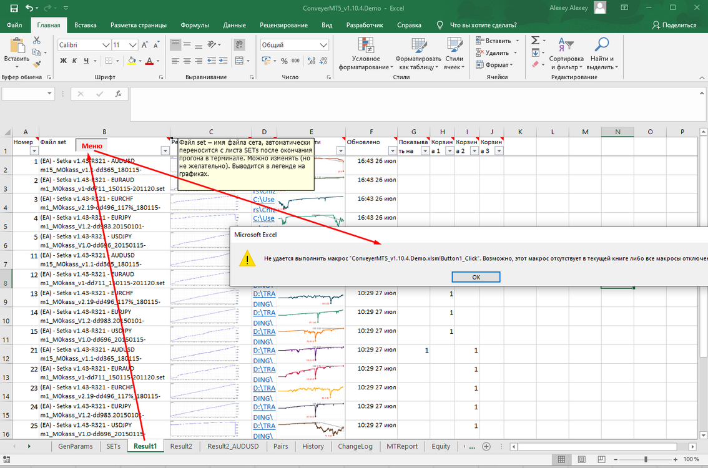Open the Общий number format dropdown
This screenshot has width=708, height=468.
pos(323,45)
